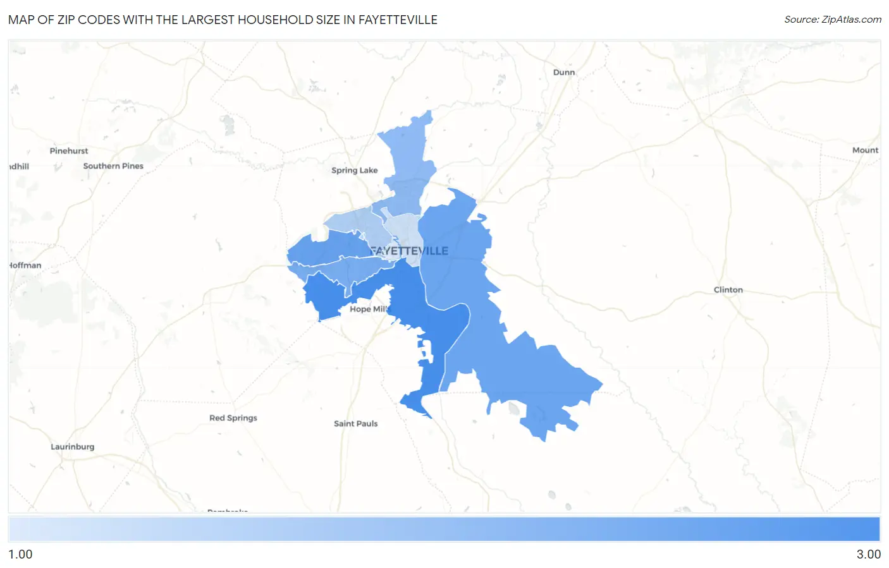889x568 pixels.
Task: Click the Clinton town label
Action: pos(728,289)
